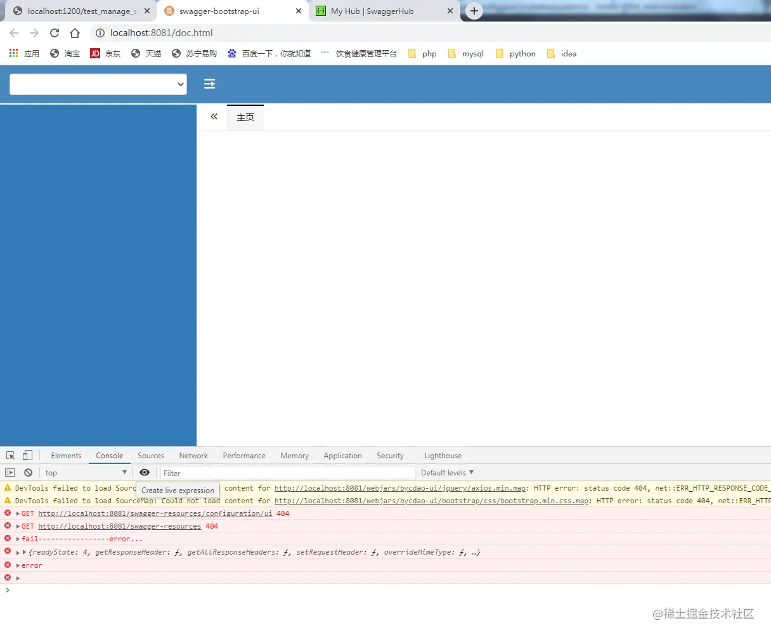771x637 pixels.
Task: Collapse tabs with the double-left chevron
Action: pos(214,117)
